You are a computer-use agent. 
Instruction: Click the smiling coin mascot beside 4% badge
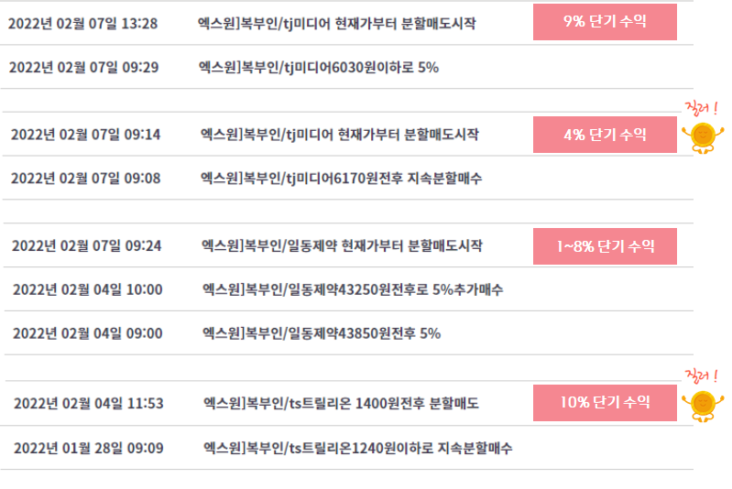(703, 137)
